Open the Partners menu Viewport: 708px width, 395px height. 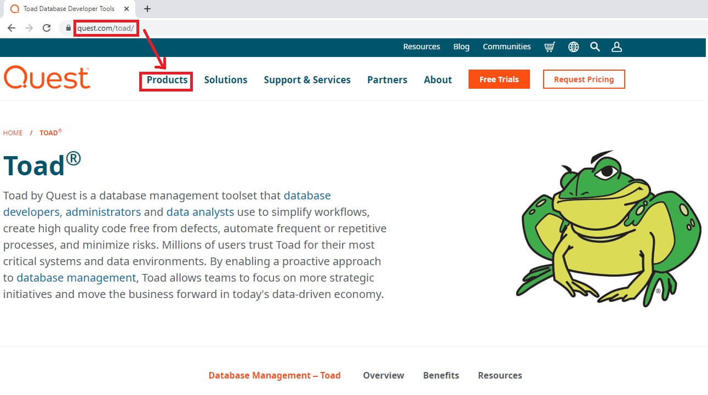tap(387, 80)
